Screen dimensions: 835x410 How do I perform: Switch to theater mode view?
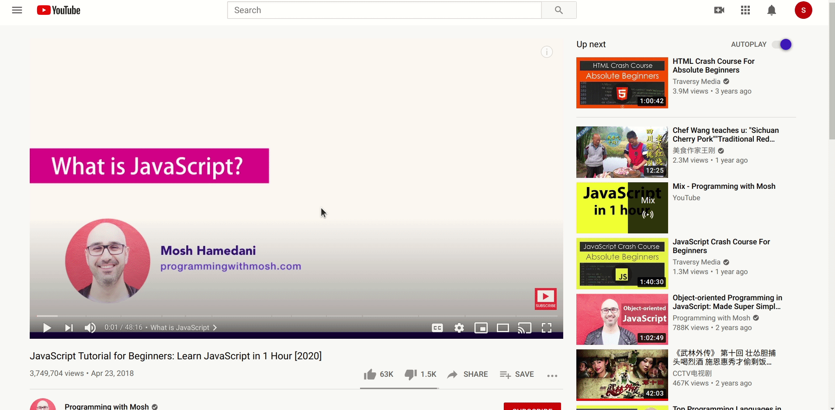click(502, 328)
